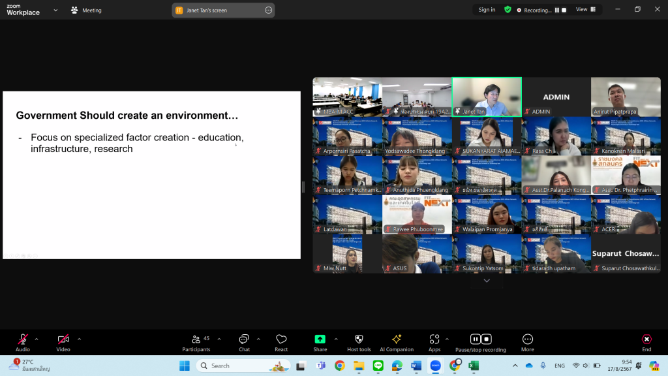Screen dimensions: 668x376
Task: Open the Chat panel
Action: pyautogui.click(x=244, y=339)
